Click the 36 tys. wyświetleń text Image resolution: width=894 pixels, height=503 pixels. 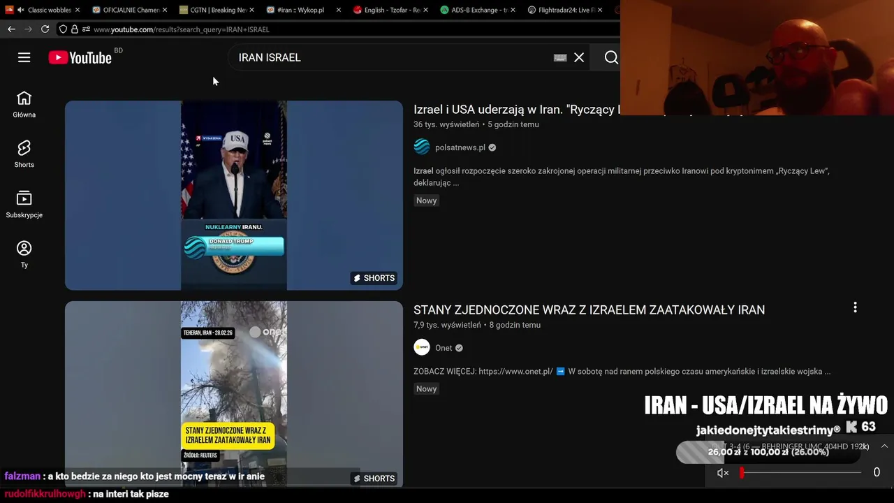click(x=446, y=124)
